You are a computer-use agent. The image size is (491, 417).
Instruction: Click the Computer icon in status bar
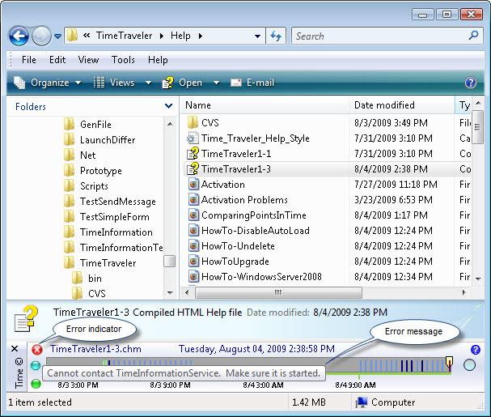click(x=362, y=402)
